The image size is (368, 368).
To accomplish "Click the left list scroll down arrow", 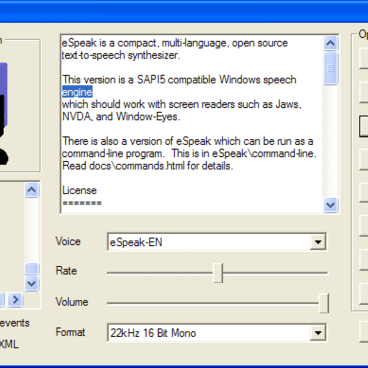I will 32,283.
